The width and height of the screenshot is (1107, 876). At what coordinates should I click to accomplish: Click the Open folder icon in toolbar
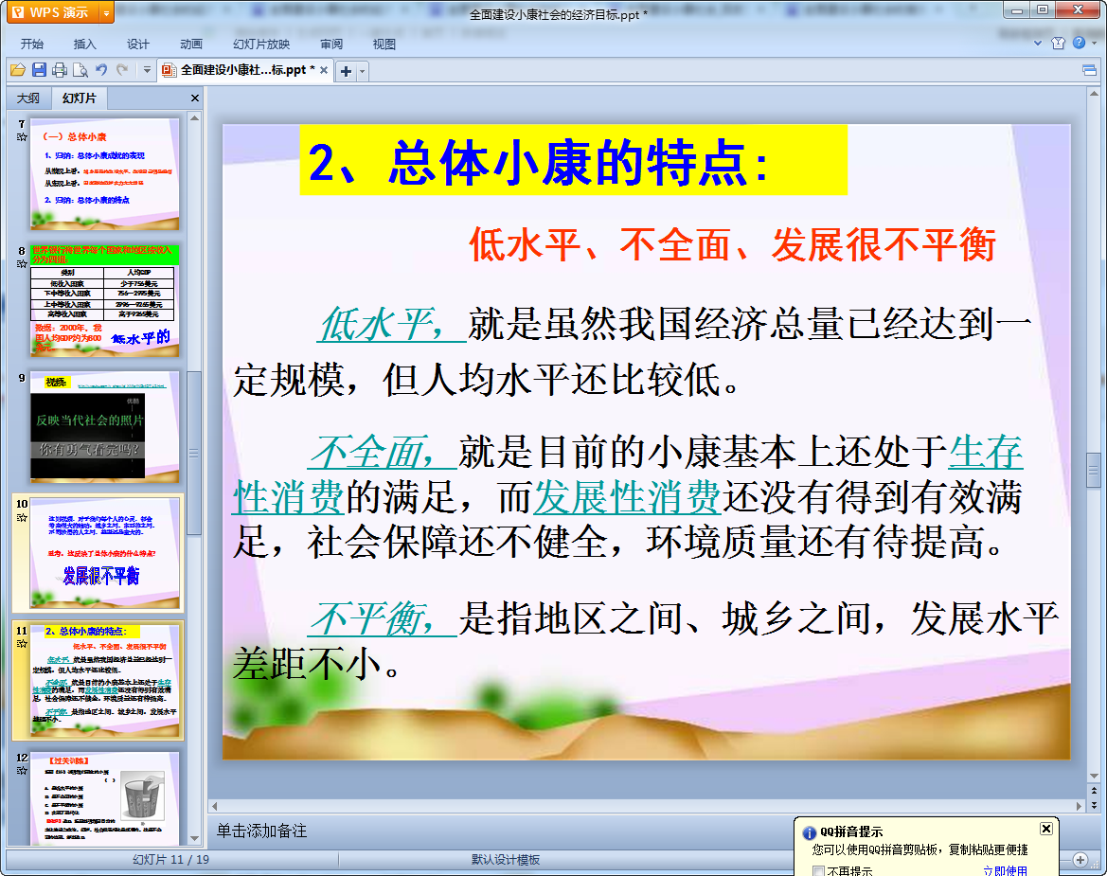pos(18,70)
